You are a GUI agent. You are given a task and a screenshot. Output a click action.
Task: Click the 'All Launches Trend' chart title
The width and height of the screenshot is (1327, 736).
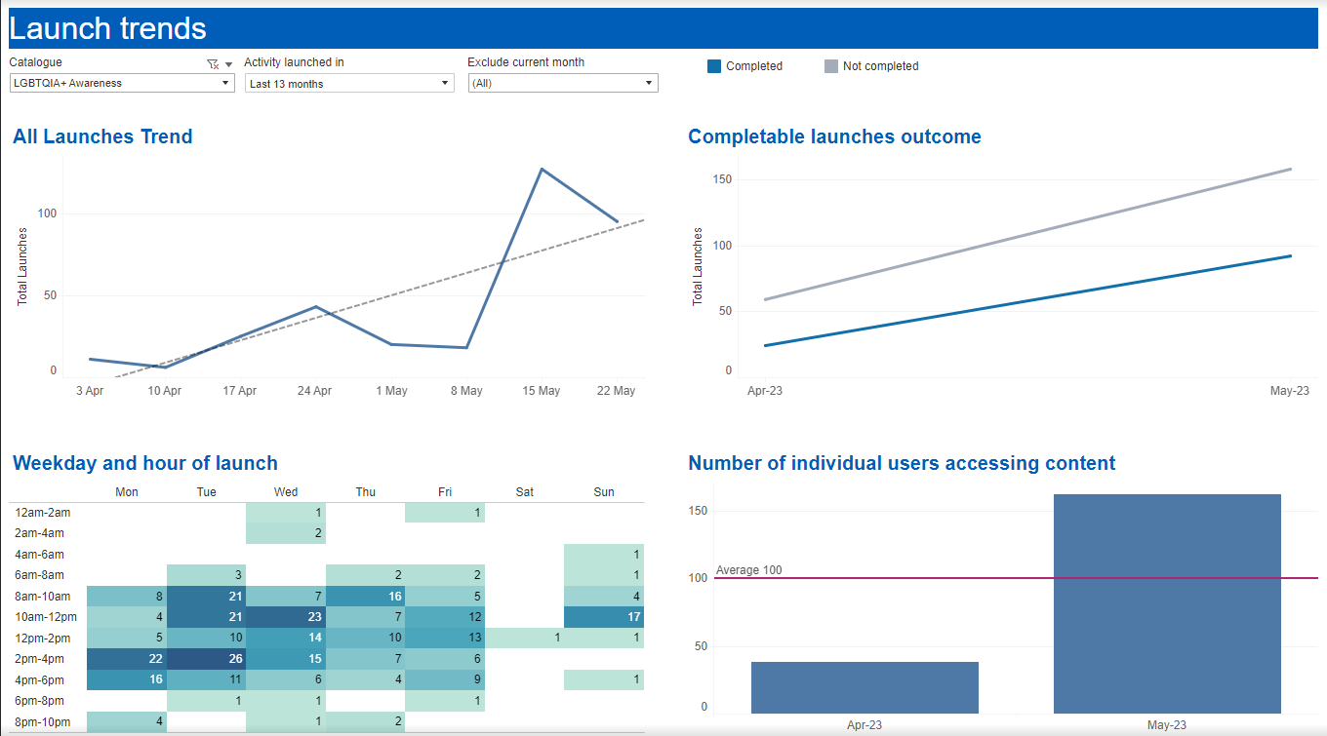pos(101,136)
